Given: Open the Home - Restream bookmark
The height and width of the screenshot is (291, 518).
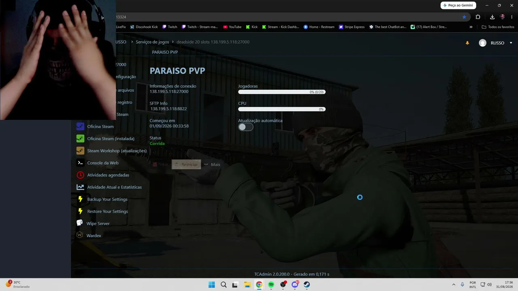Looking at the screenshot, I should tap(319, 27).
